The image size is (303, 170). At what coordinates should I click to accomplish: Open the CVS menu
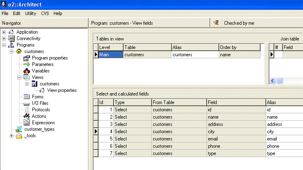click(x=45, y=13)
